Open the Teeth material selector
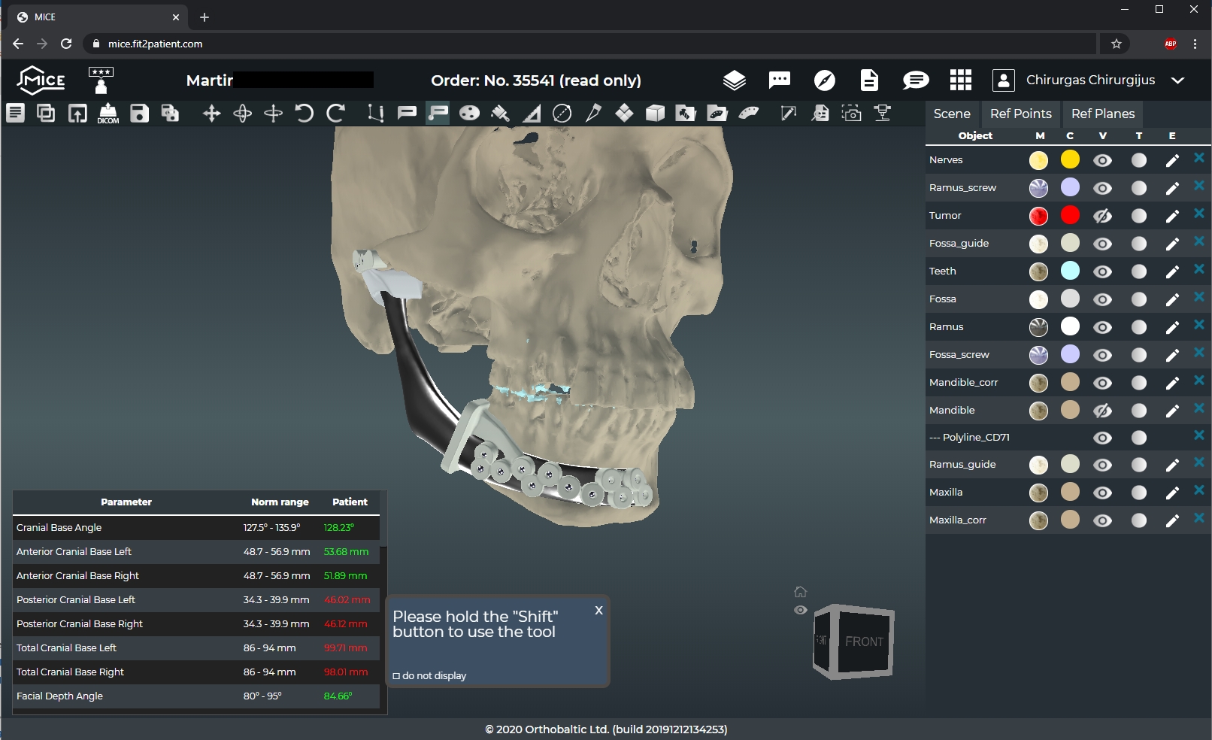1212x740 pixels. (x=1038, y=271)
